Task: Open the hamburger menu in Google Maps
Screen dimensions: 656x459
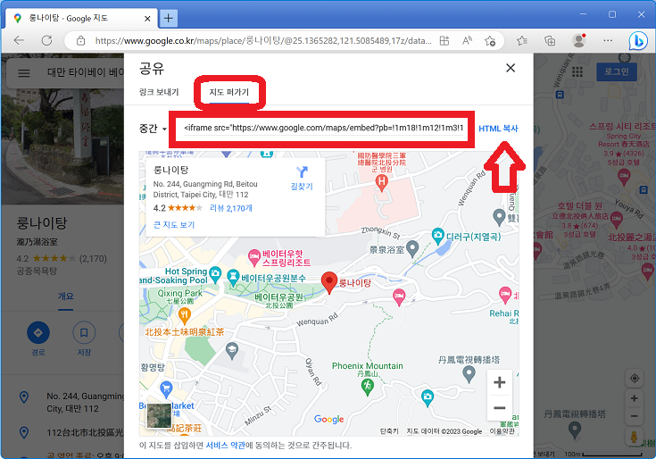Action: click(x=24, y=73)
